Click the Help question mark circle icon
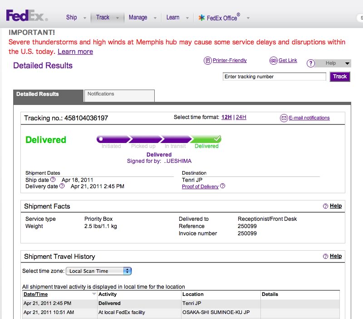This screenshot has width=363, height=319. (x=311, y=63)
